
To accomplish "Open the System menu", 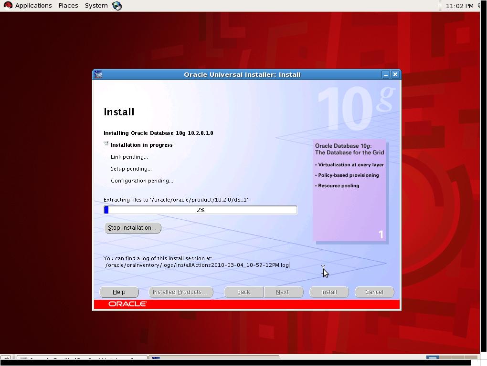I will click(x=96, y=6).
